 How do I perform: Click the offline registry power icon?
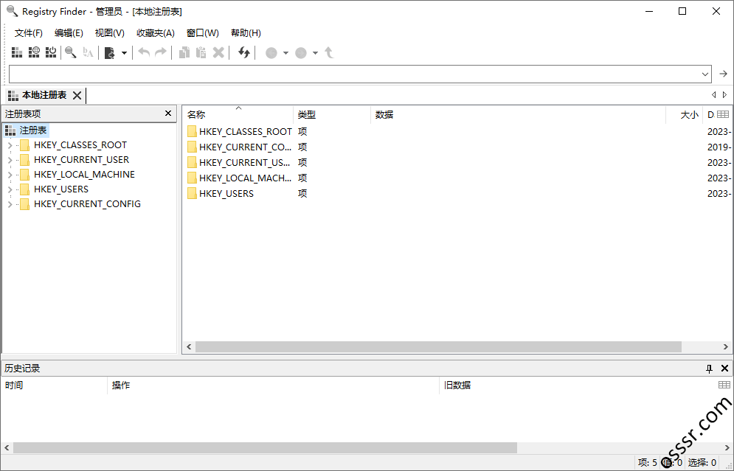(51, 52)
